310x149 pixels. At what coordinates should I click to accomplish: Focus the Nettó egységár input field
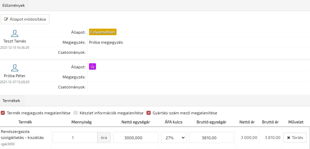pyautogui.click(x=136, y=138)
